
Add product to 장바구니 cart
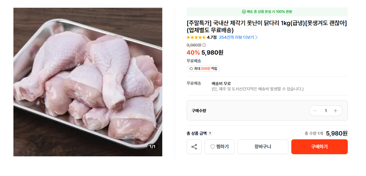(263, 147)
